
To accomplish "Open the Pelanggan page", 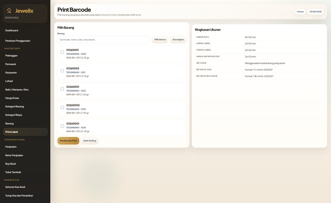I will [25, 56].
